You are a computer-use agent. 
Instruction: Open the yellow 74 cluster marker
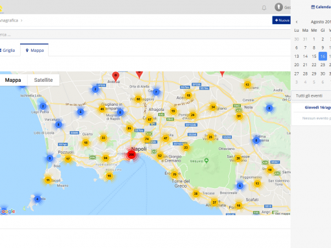(147, 139)
